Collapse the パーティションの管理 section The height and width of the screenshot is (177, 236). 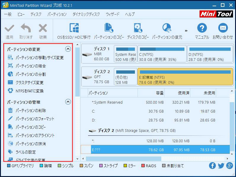click(68, 102)
